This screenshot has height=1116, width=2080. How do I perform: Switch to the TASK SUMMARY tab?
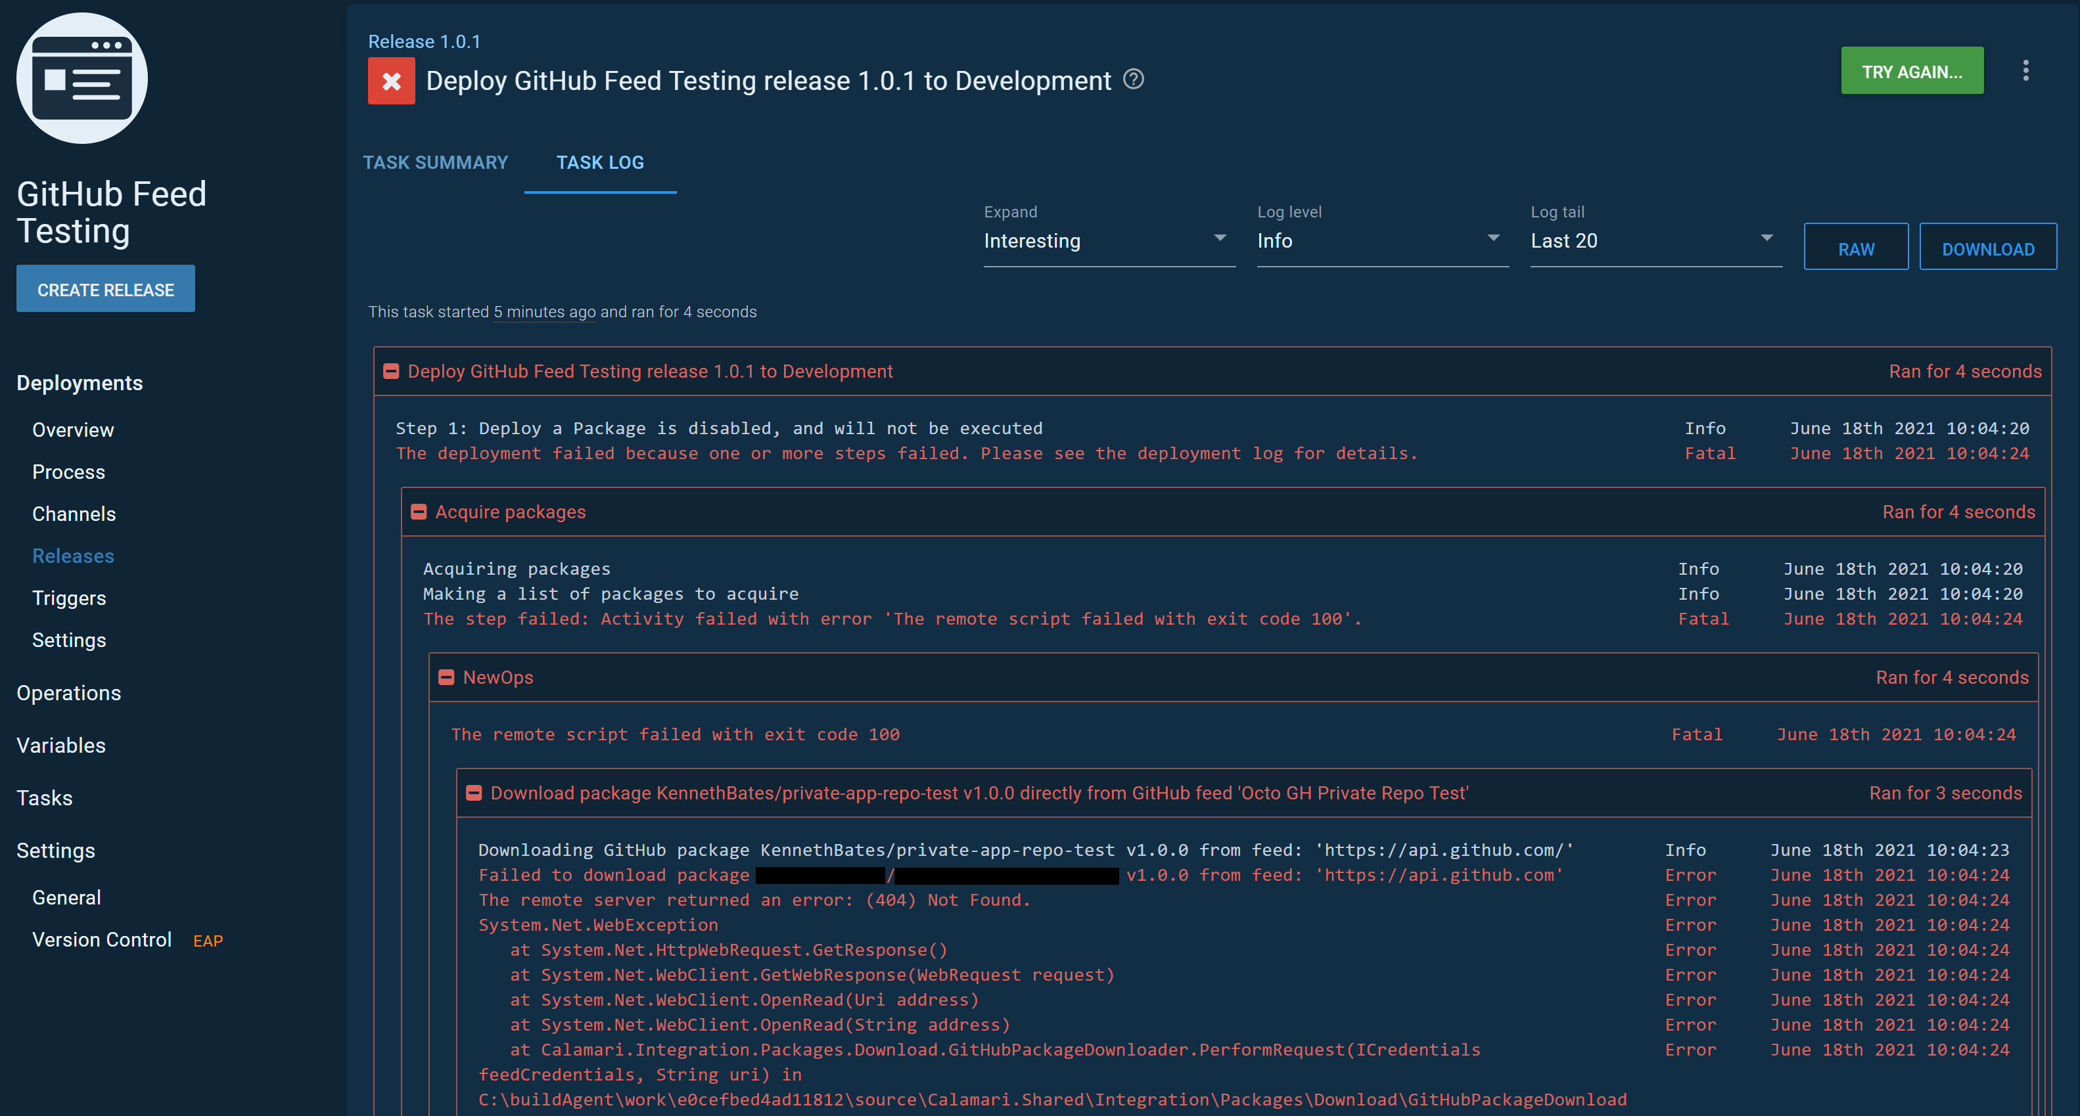click(x=436, y=162)
